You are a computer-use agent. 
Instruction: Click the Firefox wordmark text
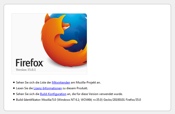tap(30, 63)
